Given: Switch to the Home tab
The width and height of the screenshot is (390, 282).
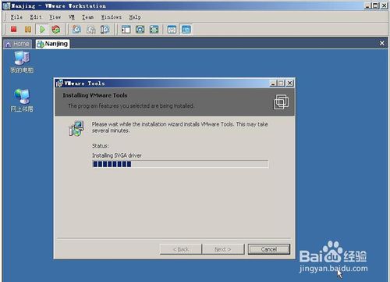Looking at the screenshot, I should click(17, 44).
